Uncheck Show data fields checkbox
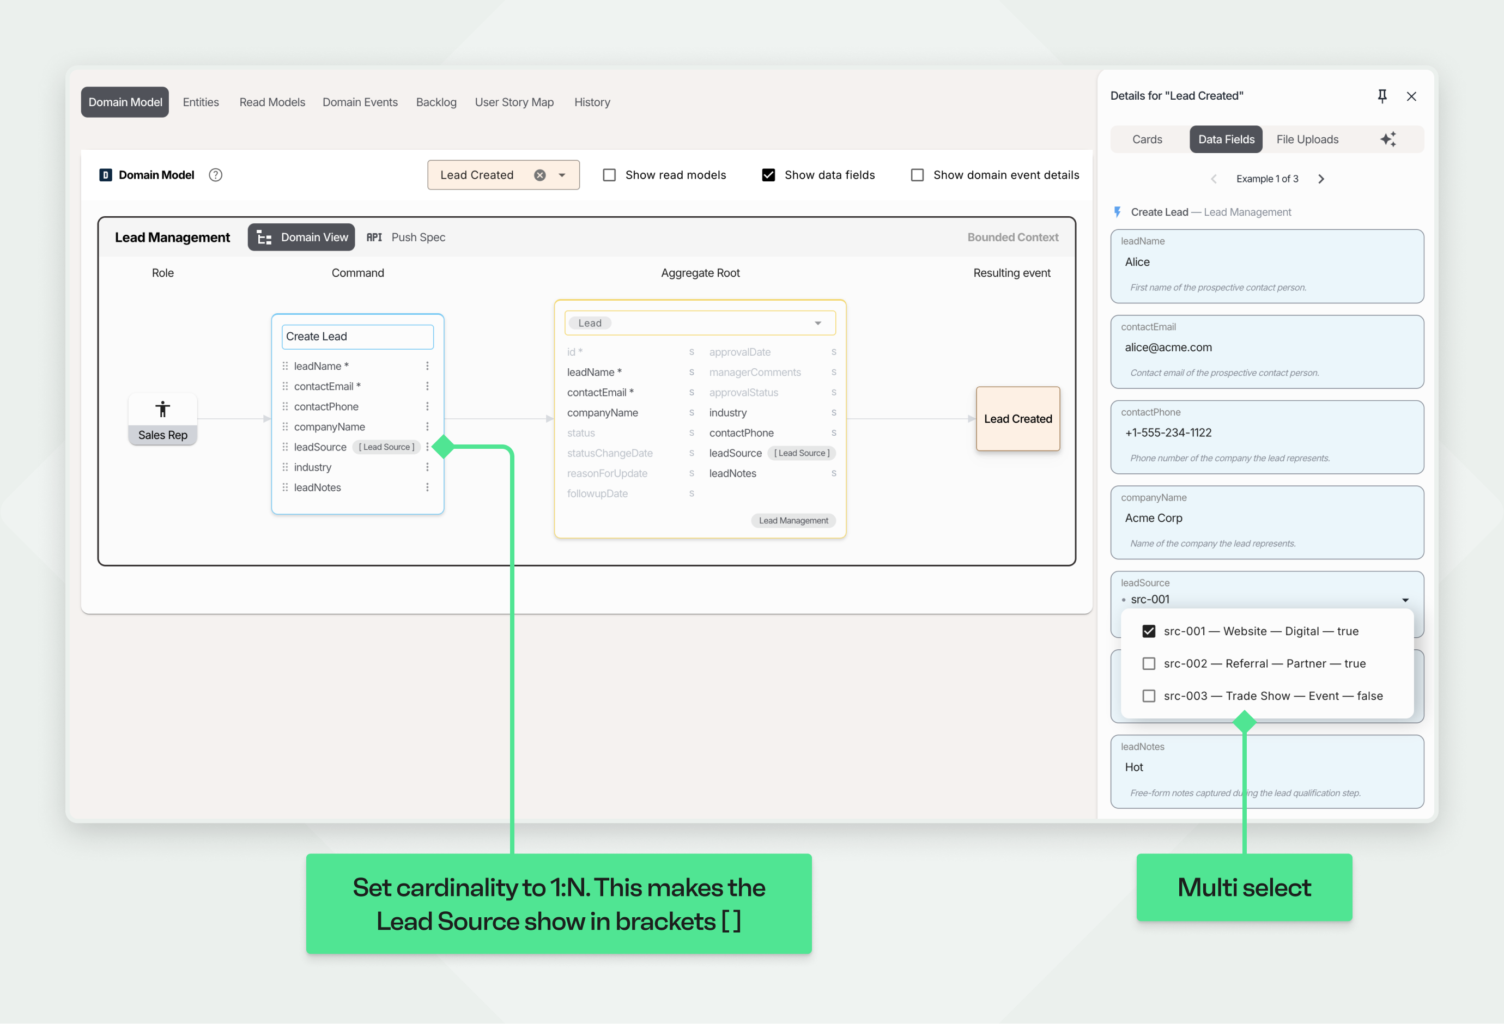The width and height of the screenshot is (1504, 1024). point(768,175)
